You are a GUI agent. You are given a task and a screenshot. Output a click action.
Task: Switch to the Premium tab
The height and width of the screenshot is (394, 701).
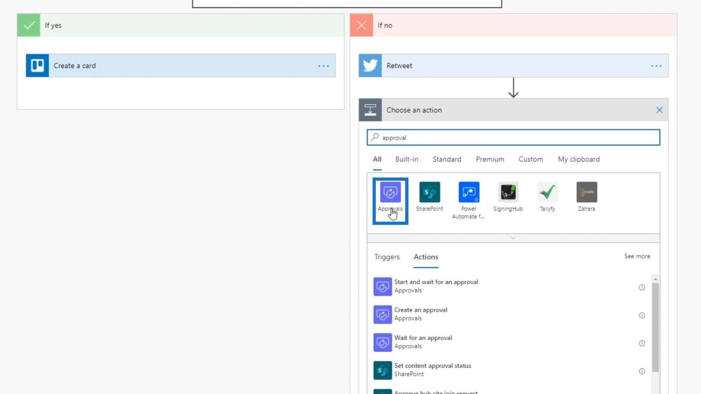pos(490,159)
